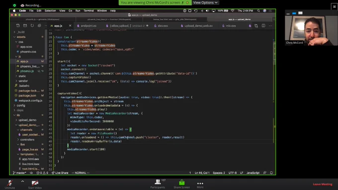The image size is (338, 190).
Task: Click the open changes icon in editor toolbar
Action: pos(256,26)
